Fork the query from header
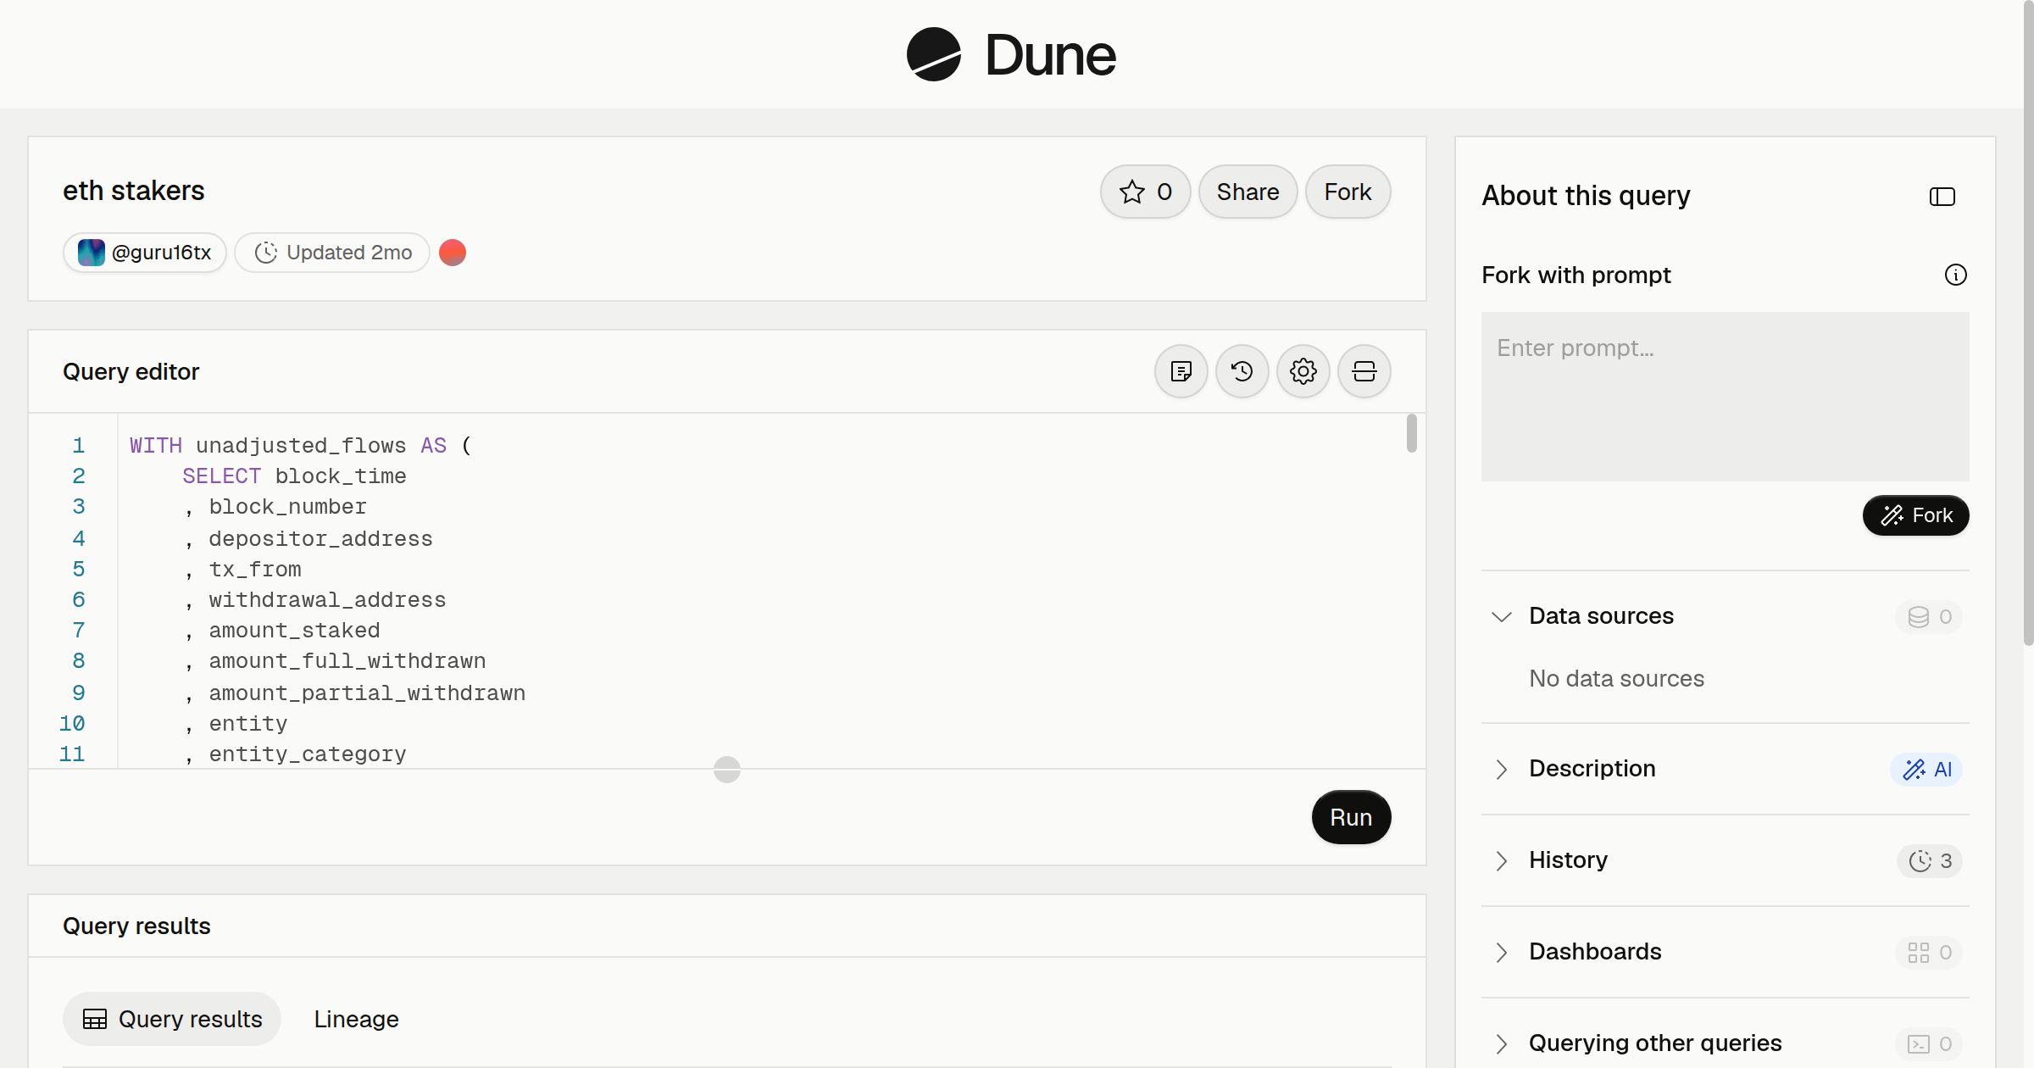 (1348, 192)
